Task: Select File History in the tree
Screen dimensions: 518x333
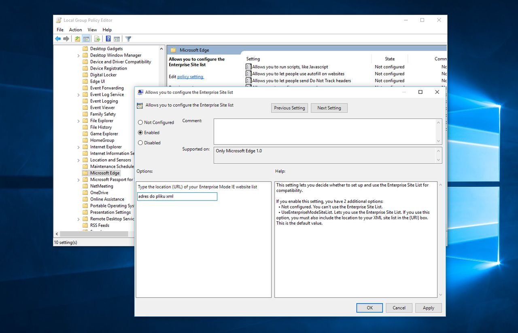Action: [x=101, y=127]
